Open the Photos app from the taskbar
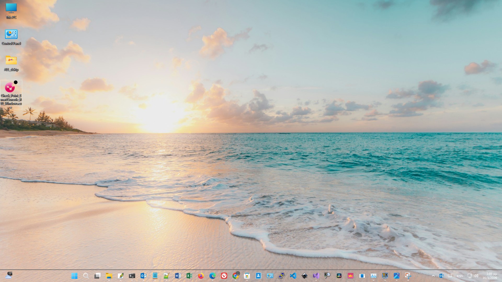 click(397, 275)
